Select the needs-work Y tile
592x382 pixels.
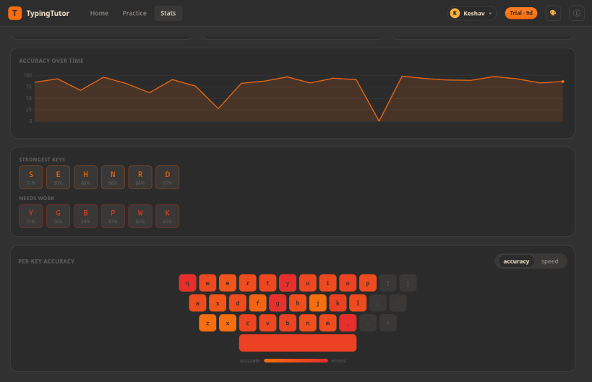[x=31, y=216]
